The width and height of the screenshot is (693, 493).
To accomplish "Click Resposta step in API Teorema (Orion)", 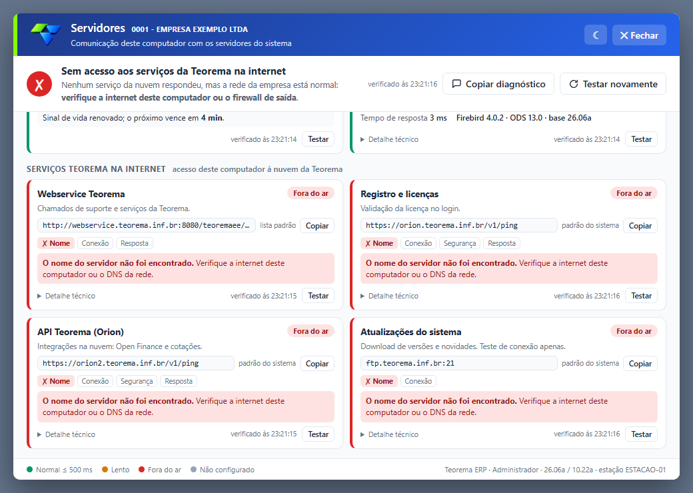I will coord(179,381).
